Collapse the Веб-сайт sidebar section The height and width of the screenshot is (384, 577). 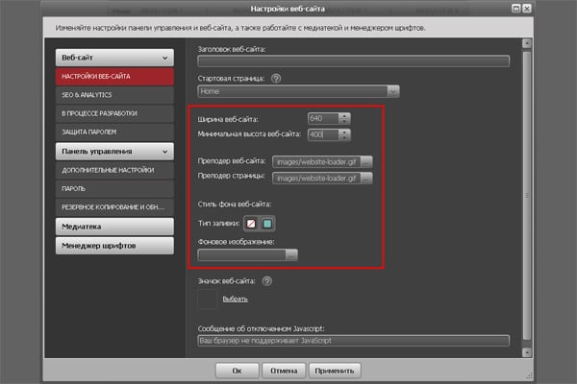166,58
